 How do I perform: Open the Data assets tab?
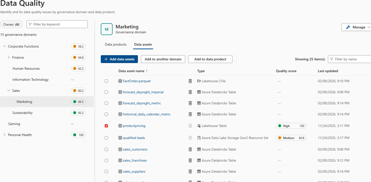[x=143, y=44]
